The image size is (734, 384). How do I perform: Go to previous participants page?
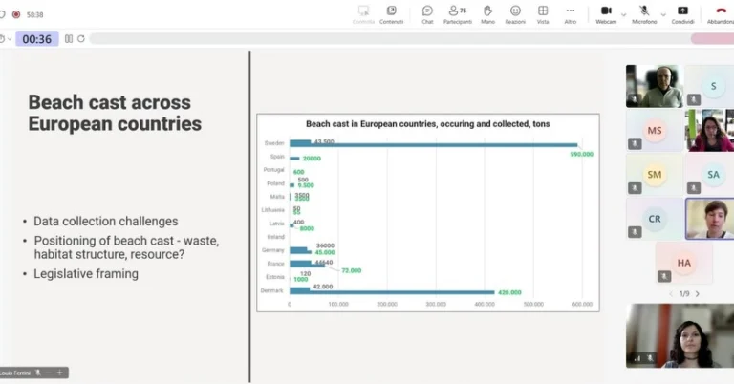click(x=671, y=293)
